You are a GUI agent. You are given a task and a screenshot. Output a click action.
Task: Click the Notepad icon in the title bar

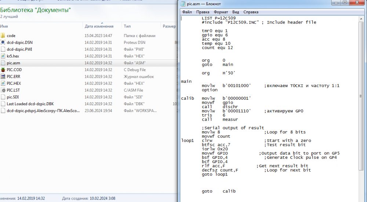(x=183, y=3)
